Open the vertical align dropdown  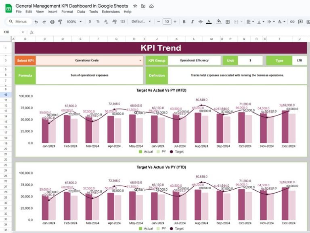point(261,22)
